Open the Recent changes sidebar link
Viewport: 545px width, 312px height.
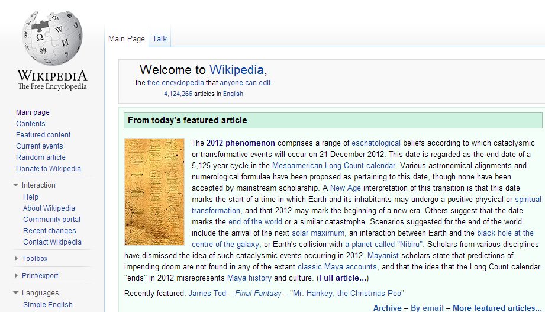[50, 231]
